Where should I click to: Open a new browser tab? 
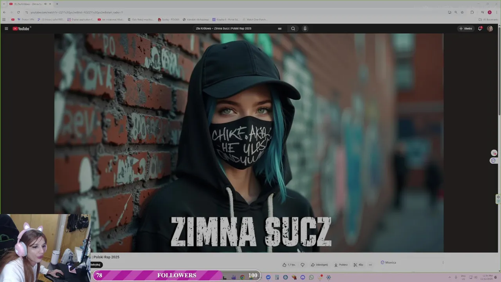(57, 4)
